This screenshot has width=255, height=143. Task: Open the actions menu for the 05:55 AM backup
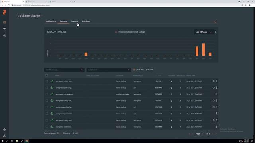coord(217,114)
